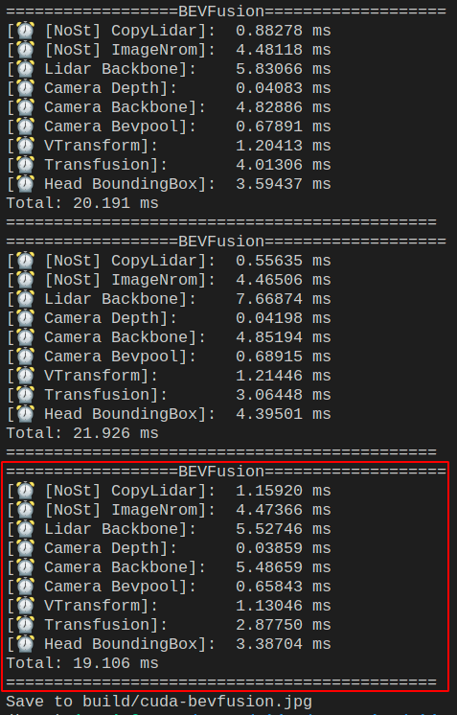Click the VTransform value 1.21446 ms

[283, 377]
